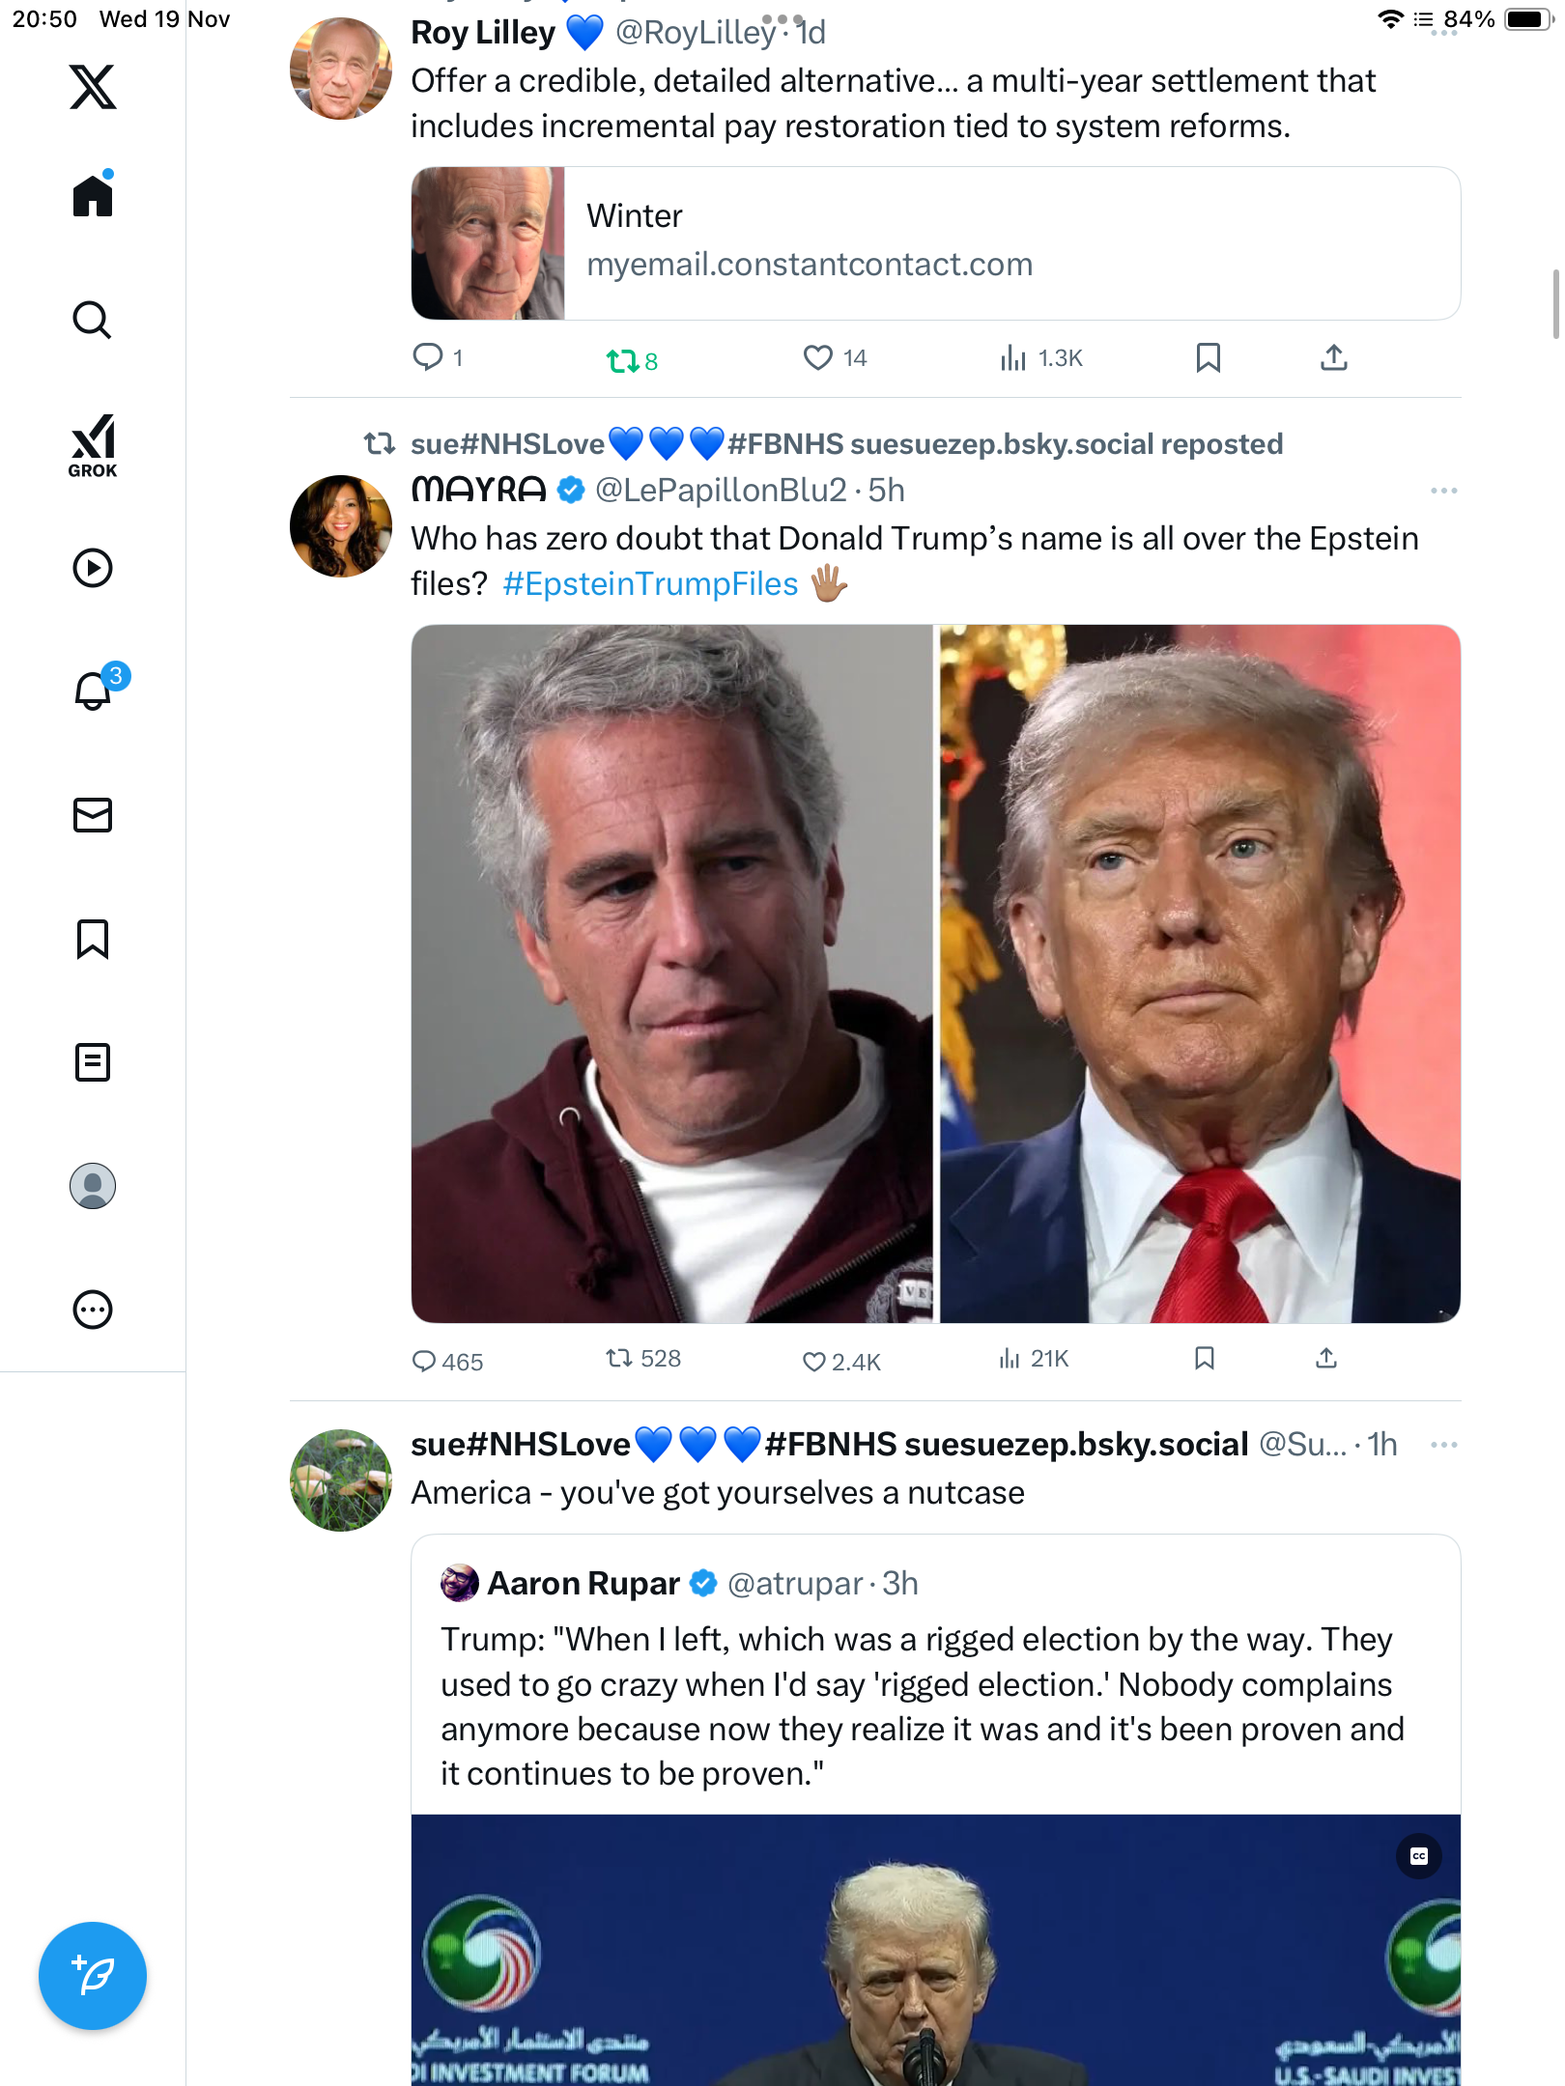
Task: Open the search page in sidebar
Action: tap(93, 321)
